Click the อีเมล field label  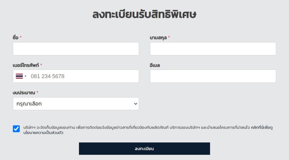point(155,65)
